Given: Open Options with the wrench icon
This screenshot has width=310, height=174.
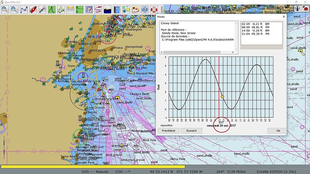Looking at the screenshot, I should point(42,9).
